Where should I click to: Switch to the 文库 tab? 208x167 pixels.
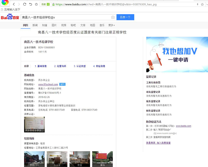coord(83,25)
